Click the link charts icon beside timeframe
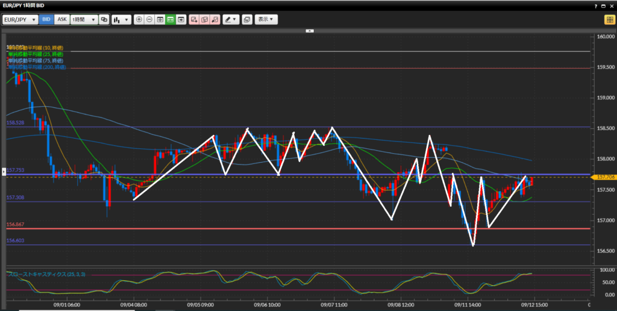This screenshot has height=311, width=617. click(104, 19)
